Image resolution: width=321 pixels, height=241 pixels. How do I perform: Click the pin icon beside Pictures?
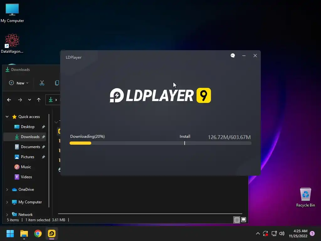tap(43, 157)
